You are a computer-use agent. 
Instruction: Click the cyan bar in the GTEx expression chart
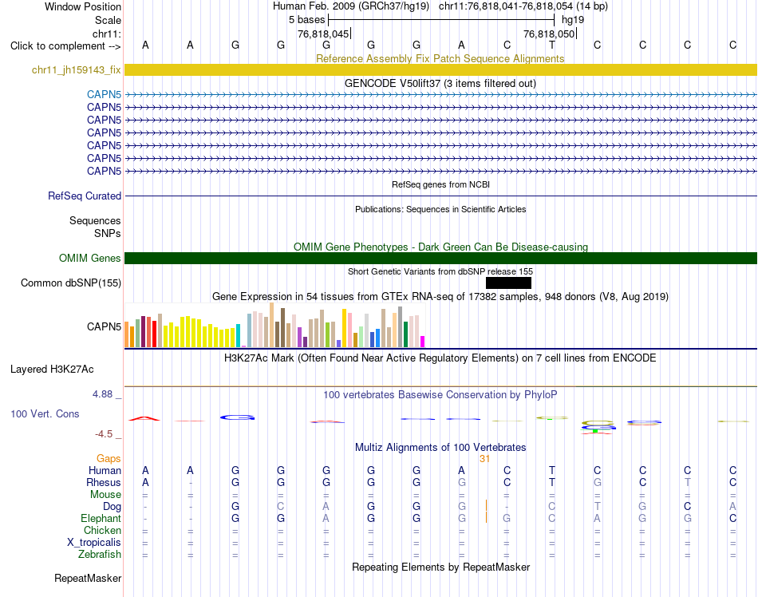[238, 335]
